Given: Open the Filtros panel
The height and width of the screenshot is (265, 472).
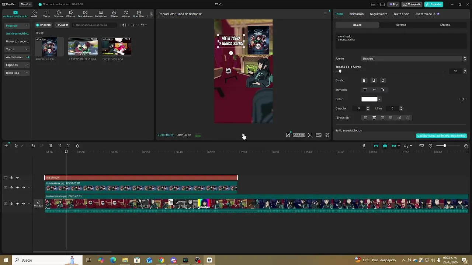Looking at the screenshot, I should [114, 14].
